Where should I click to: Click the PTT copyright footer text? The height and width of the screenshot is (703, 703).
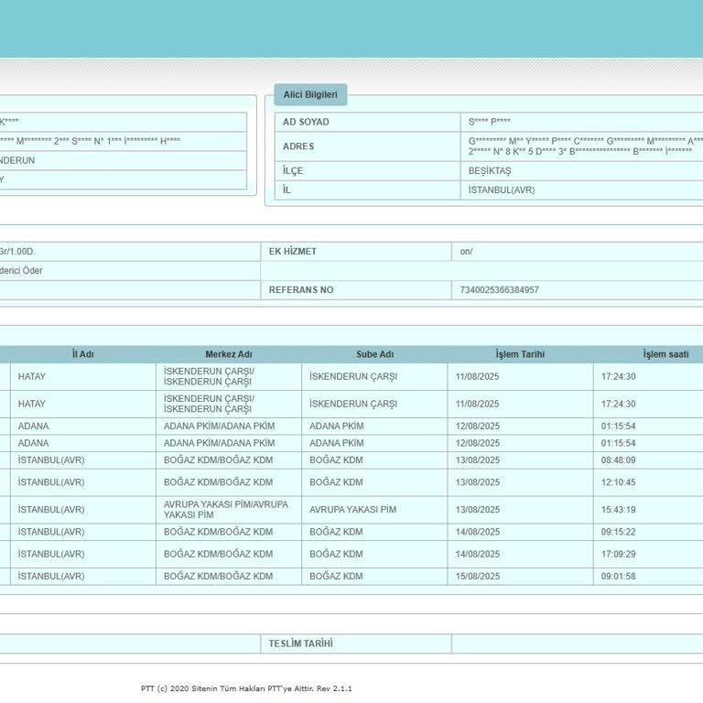click(246, 688)
